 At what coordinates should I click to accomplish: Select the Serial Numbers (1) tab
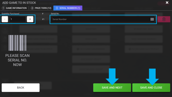pyautogui.click(x=68, y=8)
